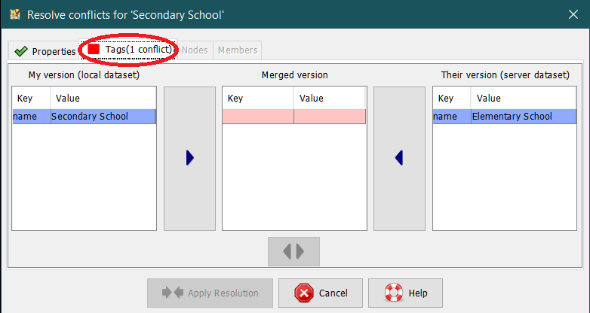Click the double-arrow keep both button

[293, 251]
